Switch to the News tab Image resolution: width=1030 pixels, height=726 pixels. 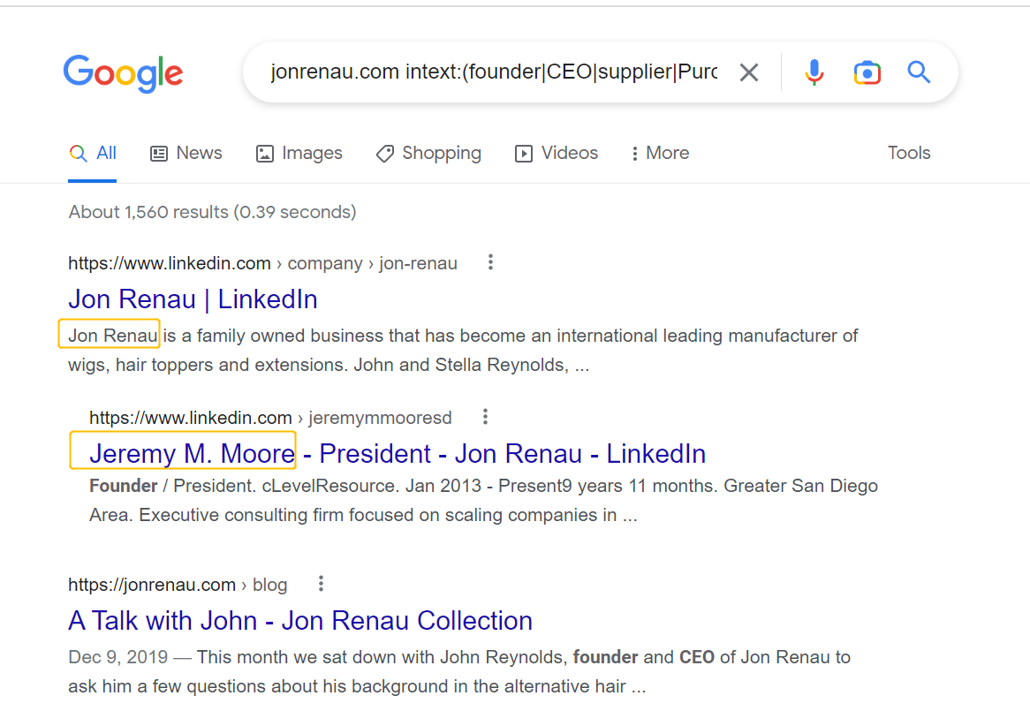click(x=186, y=153)
